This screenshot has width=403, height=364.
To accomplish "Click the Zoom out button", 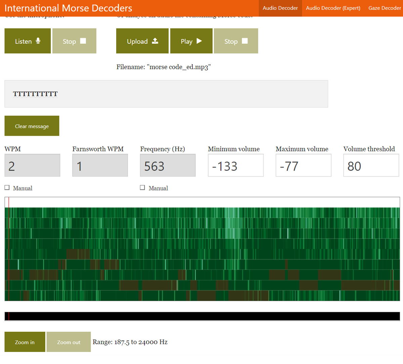I will 69,342.
